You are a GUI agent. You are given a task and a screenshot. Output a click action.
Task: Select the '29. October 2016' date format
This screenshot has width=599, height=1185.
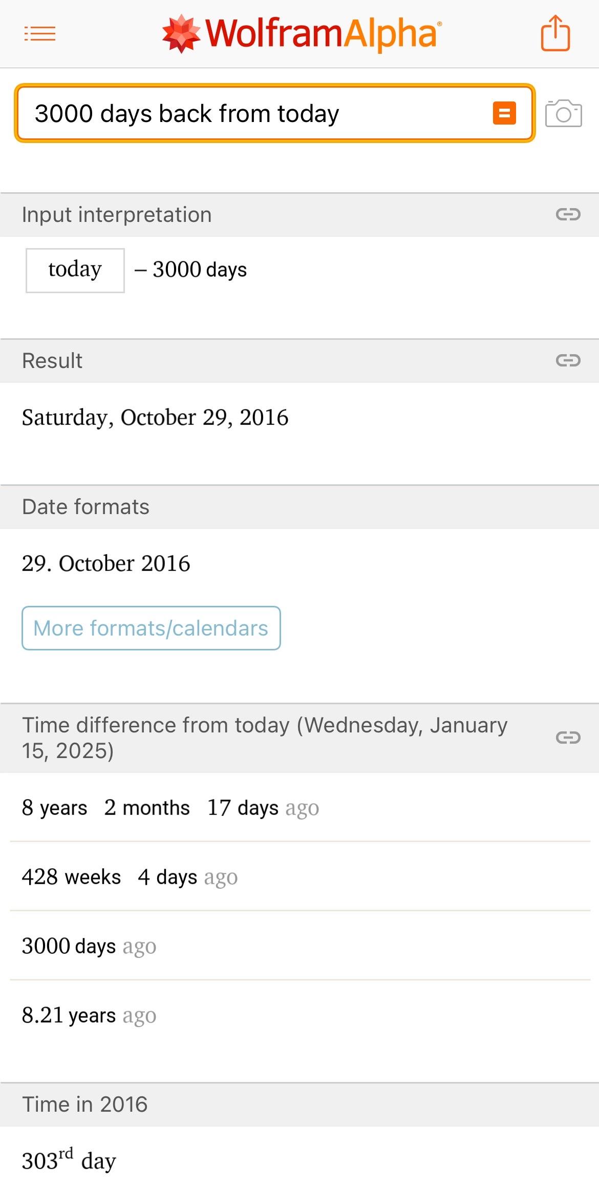coord(106,563)
